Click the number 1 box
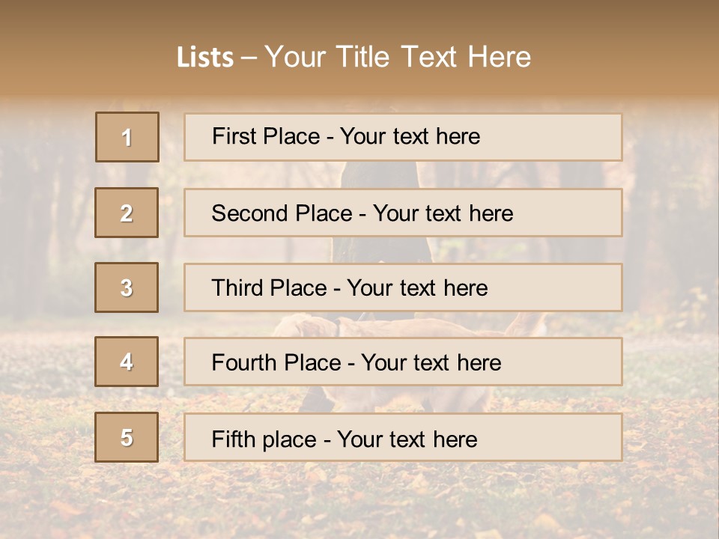The width and height of the screenshot is (719, 539). point(127,137)
